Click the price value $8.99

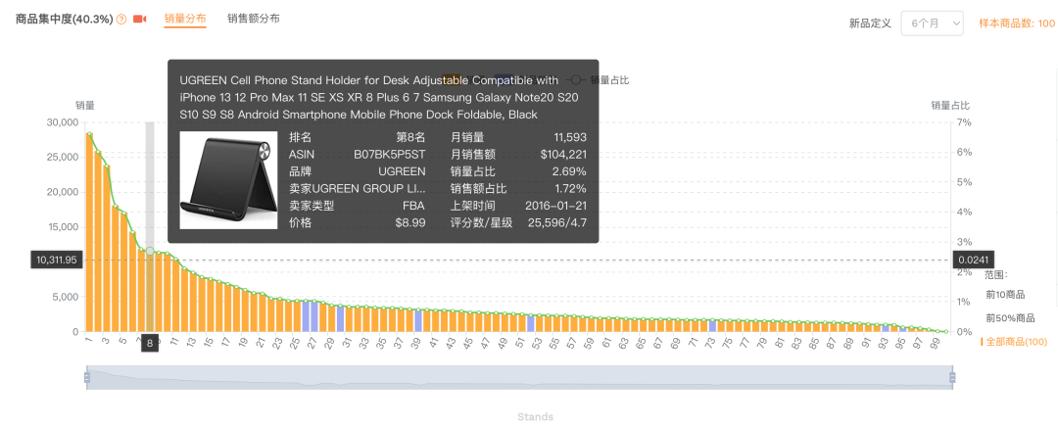[x=410, y=222]
